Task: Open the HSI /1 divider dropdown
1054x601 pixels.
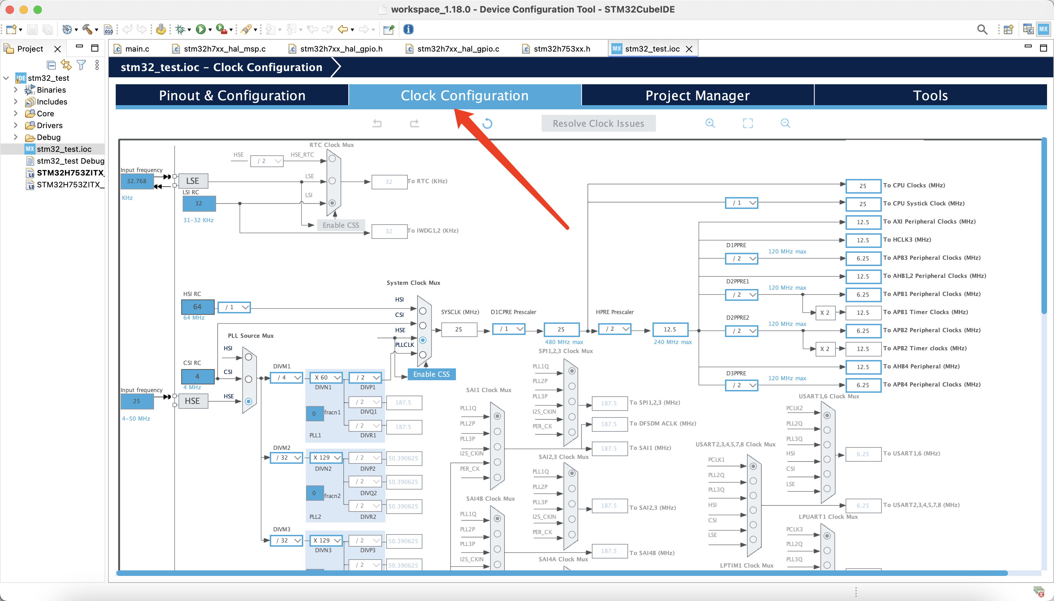Action: click(x=234, y=307)
